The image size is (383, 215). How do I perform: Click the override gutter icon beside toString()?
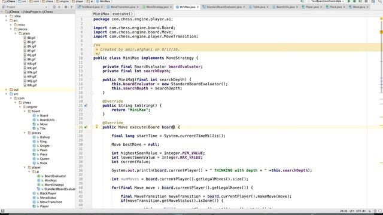pyautogui.click(x=86, y=106)
